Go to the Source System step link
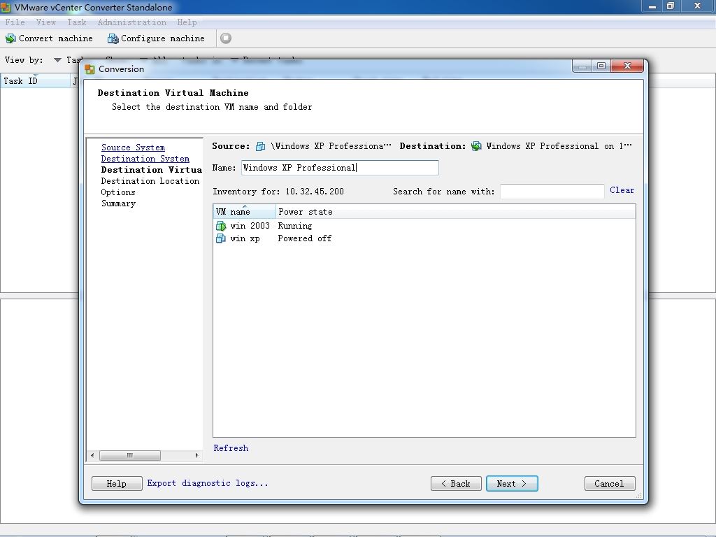 133,148
